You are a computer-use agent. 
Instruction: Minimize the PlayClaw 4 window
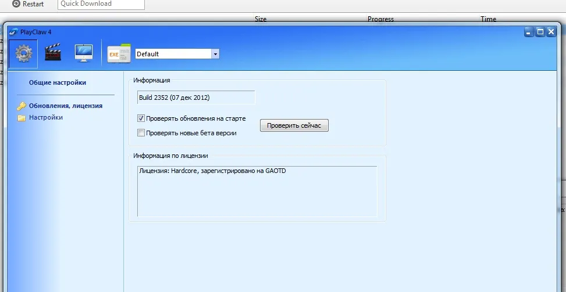pos(529,32)
